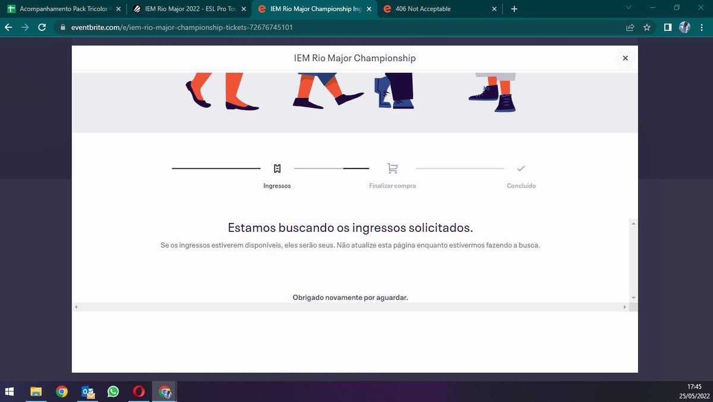Click the Concluído checkmark step icon
This screenshot has width=713, height=402.
521,168
